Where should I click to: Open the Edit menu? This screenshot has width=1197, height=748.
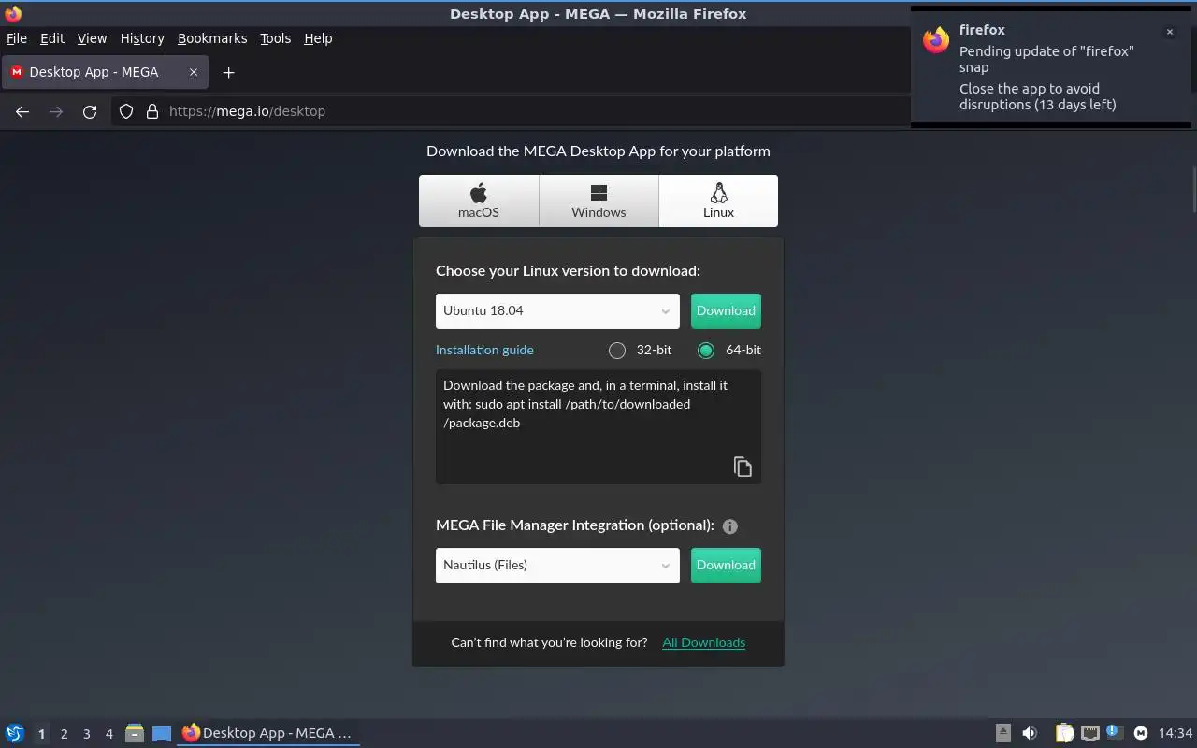point(52,38)
